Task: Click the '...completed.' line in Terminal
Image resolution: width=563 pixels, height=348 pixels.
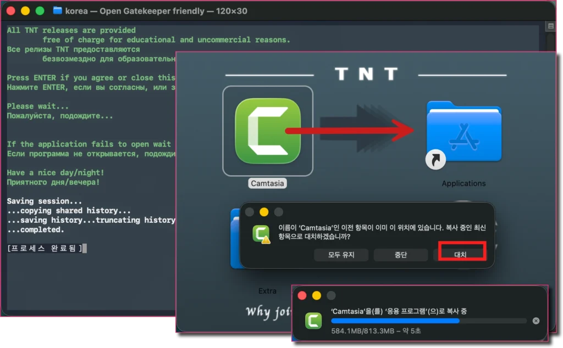Action: tap(35, 229)
